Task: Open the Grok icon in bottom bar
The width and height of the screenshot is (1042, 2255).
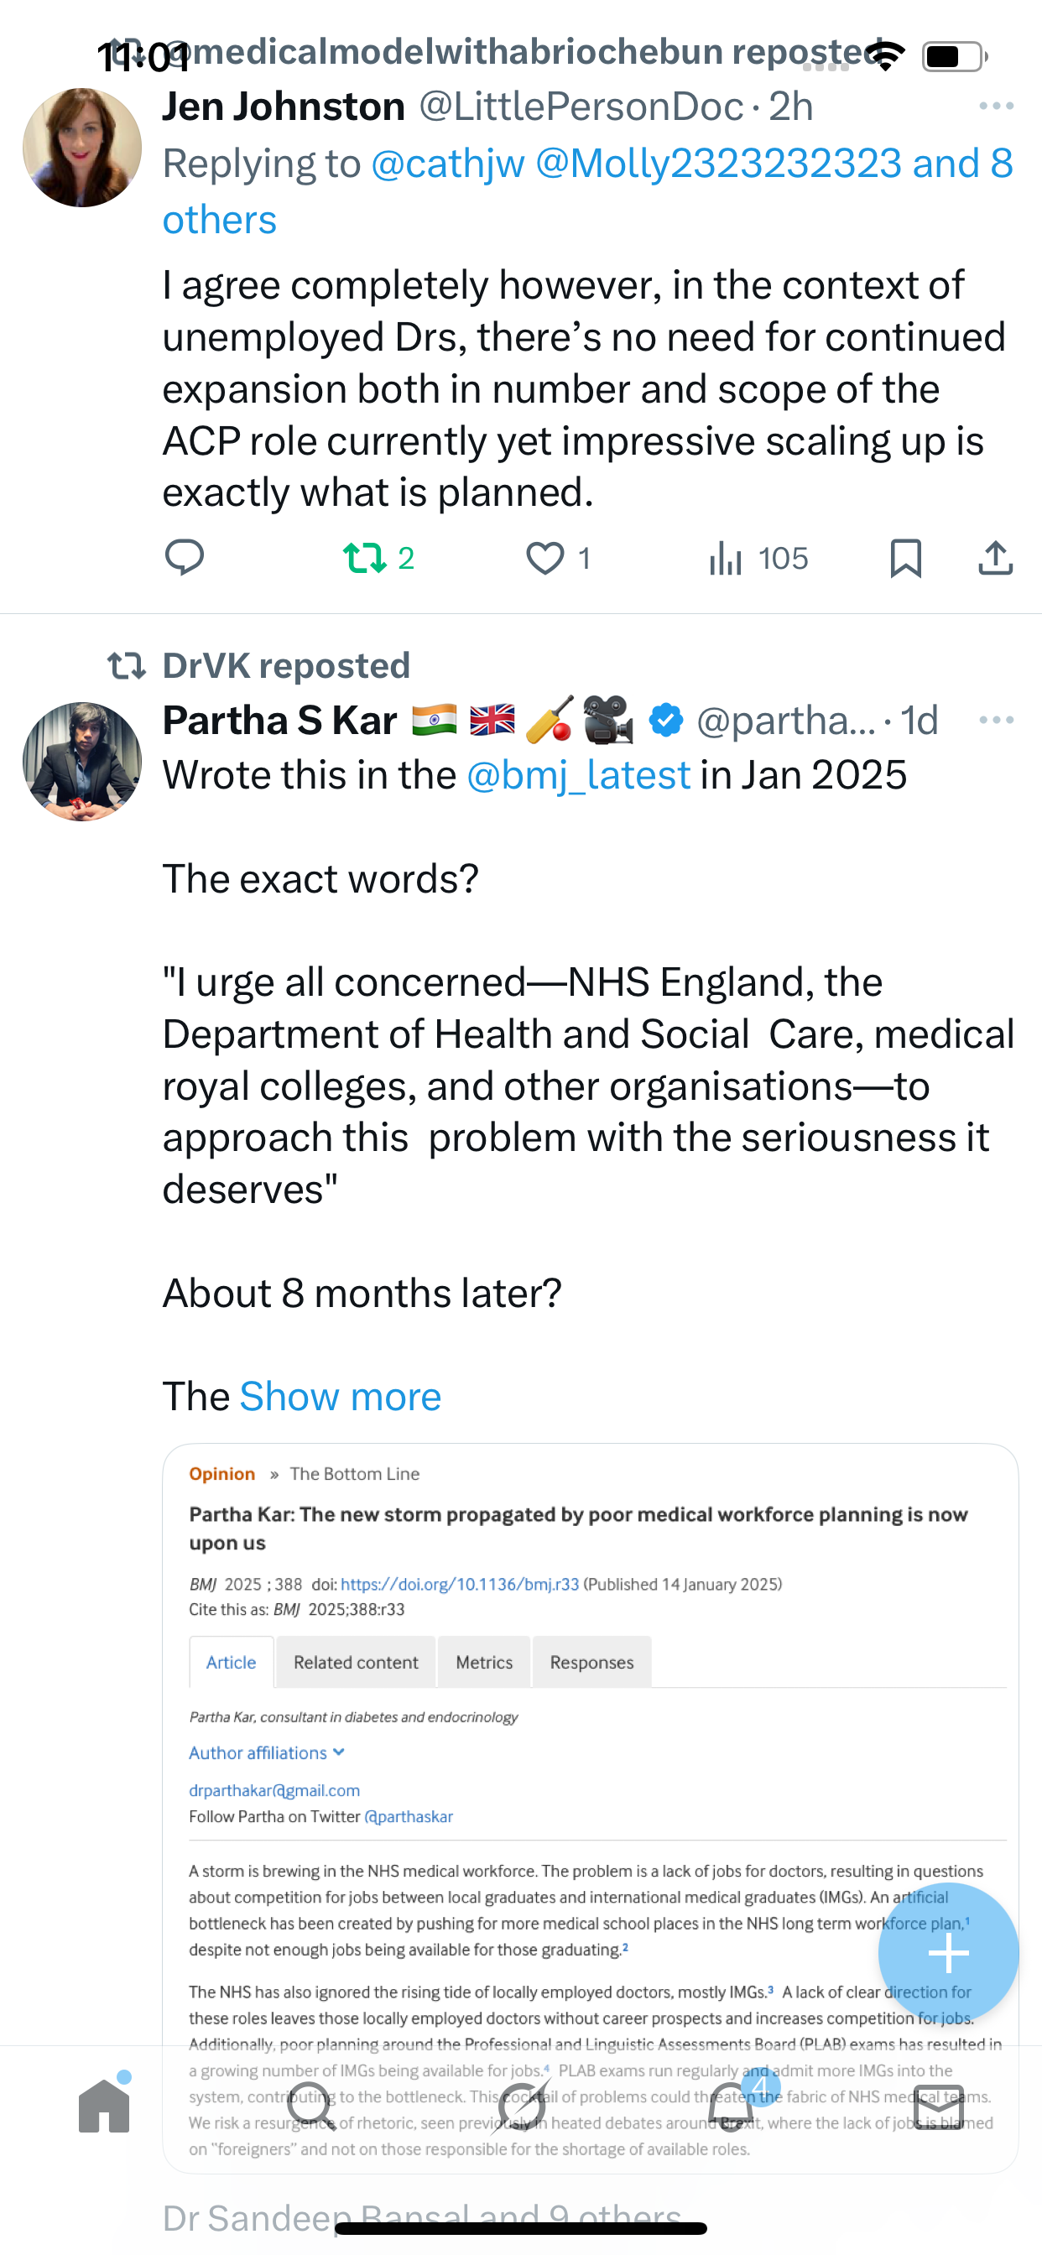Action: (522, 2107)
